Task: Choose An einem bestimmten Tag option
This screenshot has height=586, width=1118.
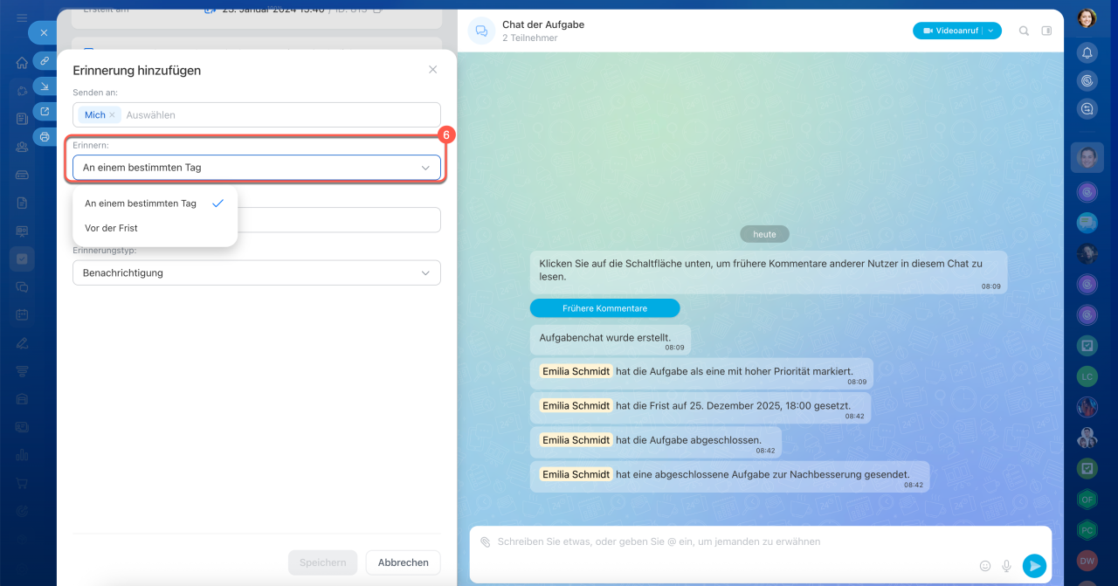Action: click(x=155, y=203)
